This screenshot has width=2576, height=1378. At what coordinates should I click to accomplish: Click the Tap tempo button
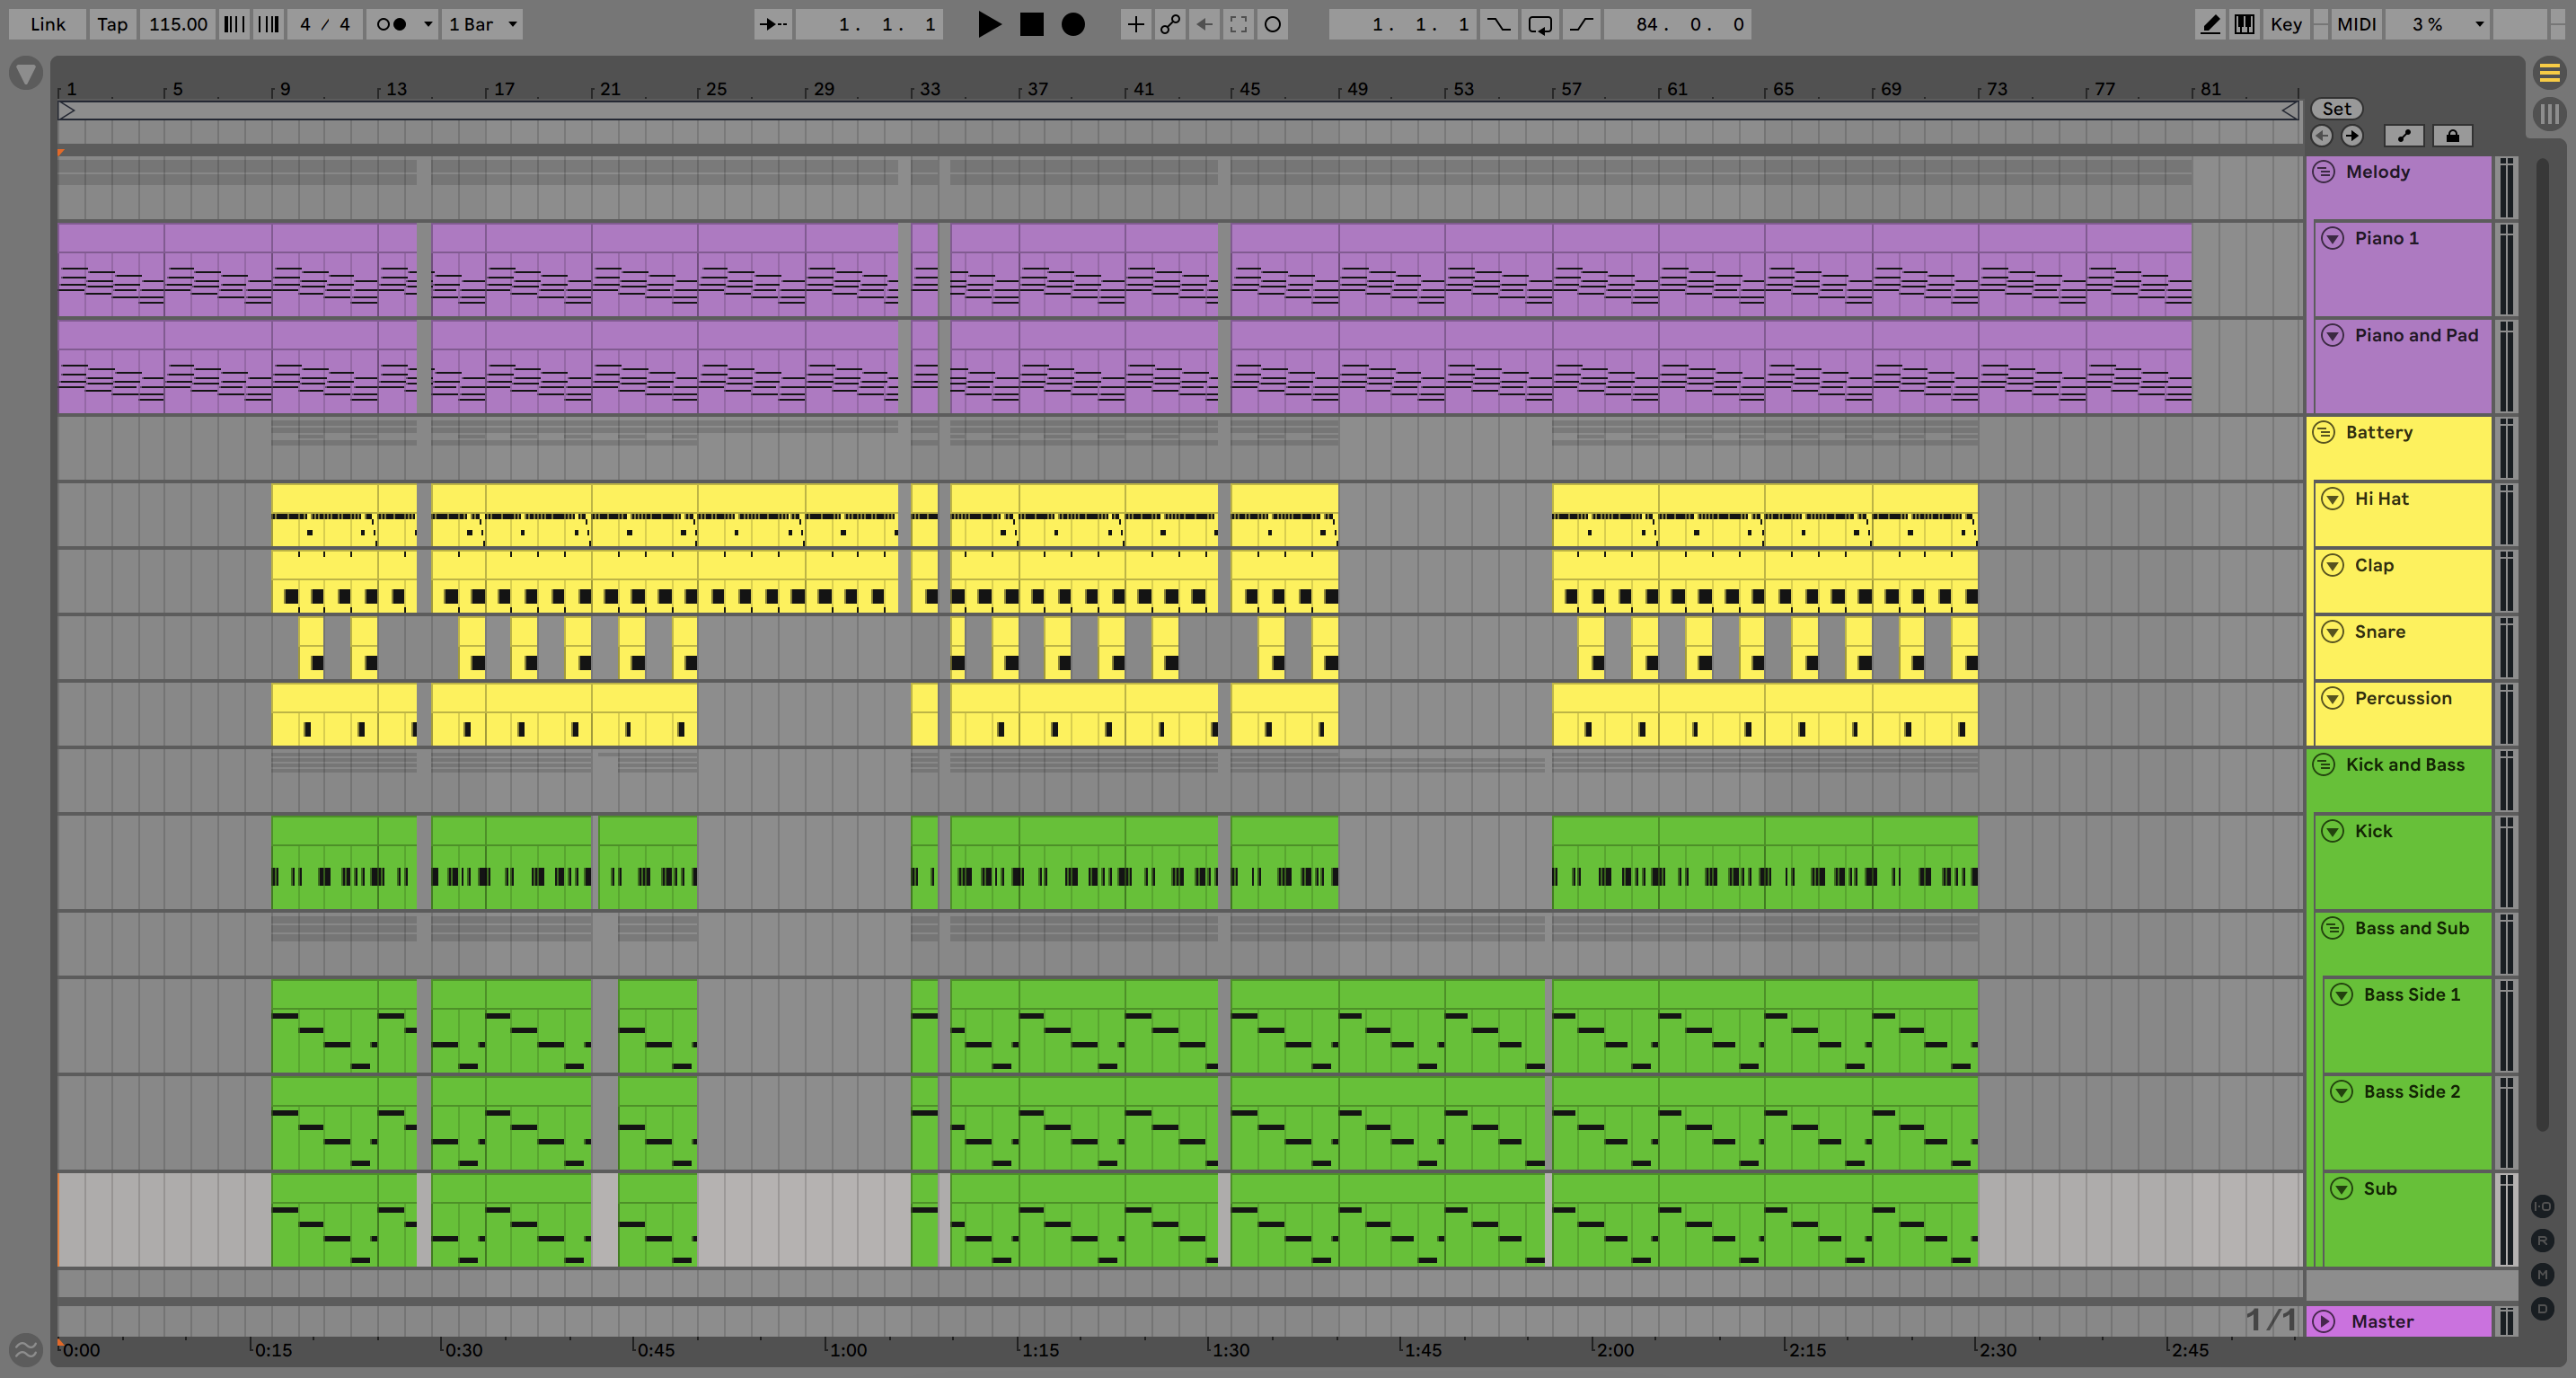point(112,24)
